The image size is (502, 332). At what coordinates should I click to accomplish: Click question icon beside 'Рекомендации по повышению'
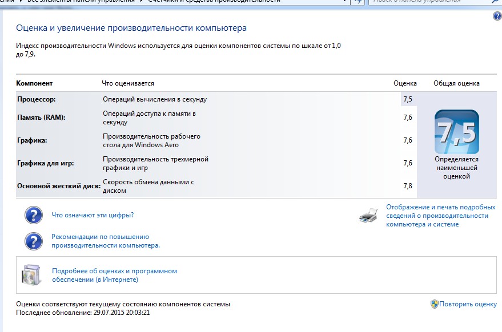pyautogui.click(x=34, y=241)
